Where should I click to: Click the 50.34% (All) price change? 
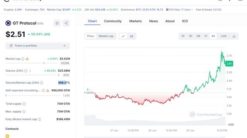(39, 34)
